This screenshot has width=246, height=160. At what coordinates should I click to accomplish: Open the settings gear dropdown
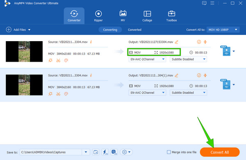[x=126, y=152]
